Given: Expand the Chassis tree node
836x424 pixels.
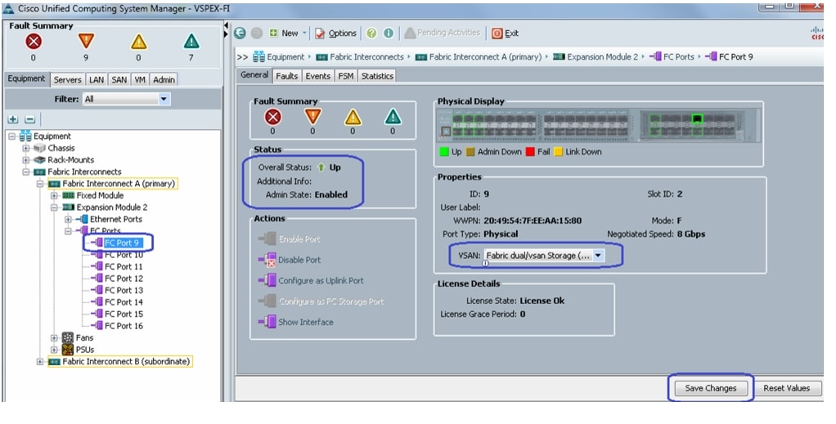Looking at the screenshot, I should click(x=25, y=148).
